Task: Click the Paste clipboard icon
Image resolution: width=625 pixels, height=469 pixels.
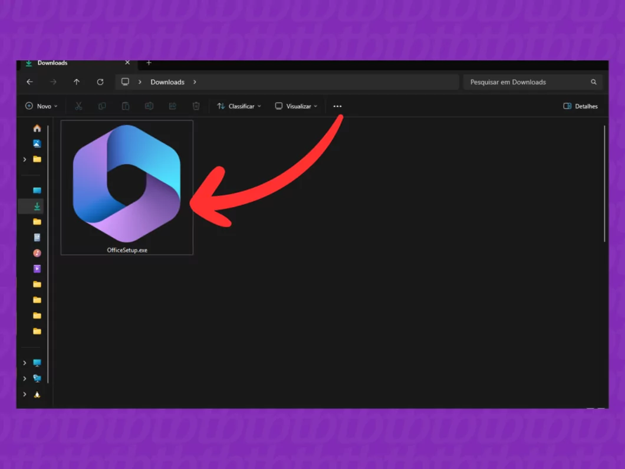Action: tap(126, 106)
